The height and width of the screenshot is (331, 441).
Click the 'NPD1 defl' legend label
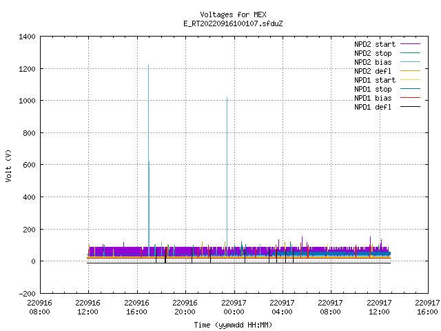[x=373, y=107]
